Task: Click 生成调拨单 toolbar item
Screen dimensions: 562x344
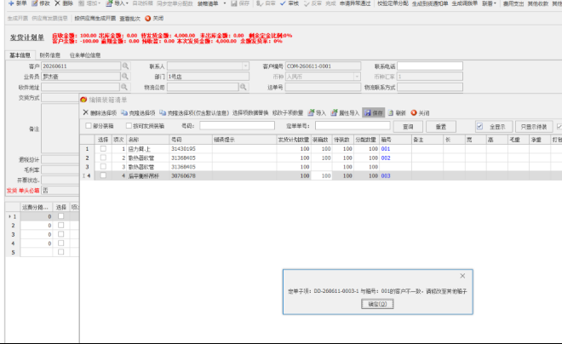Action: pos(465,3)
